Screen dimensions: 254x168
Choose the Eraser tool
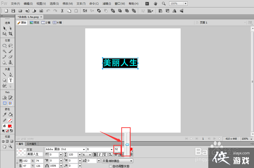point(11,57)
